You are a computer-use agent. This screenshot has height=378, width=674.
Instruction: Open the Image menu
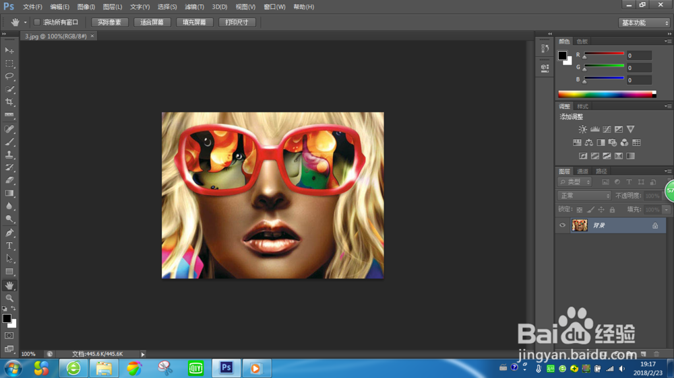(x=86, y=7)
